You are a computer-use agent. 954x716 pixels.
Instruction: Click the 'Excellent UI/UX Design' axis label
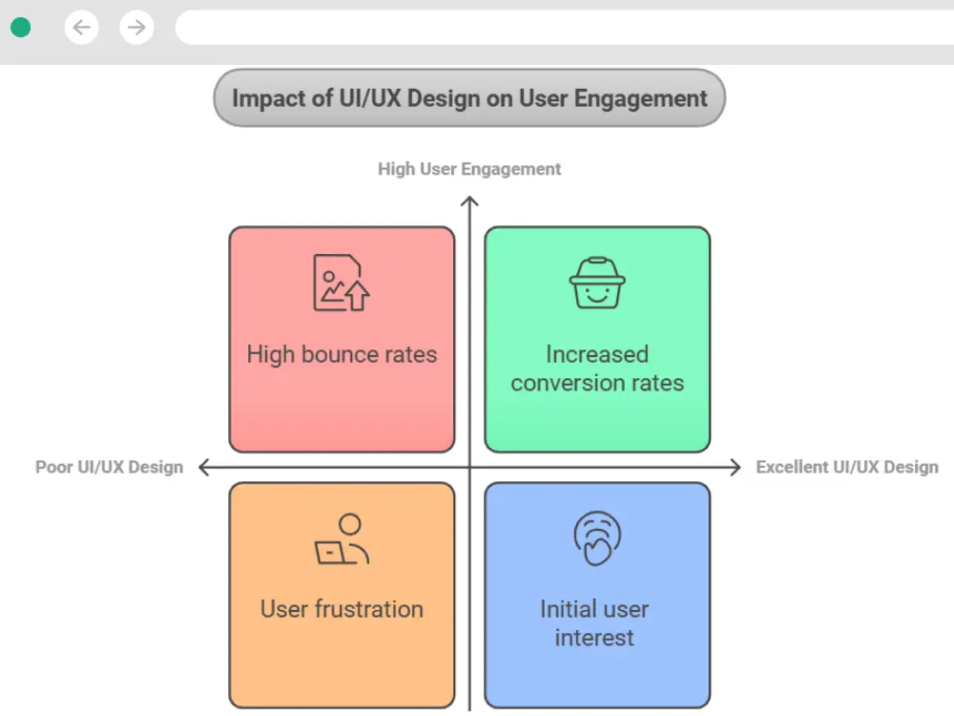pyautogui.click(x=847, y=467)
